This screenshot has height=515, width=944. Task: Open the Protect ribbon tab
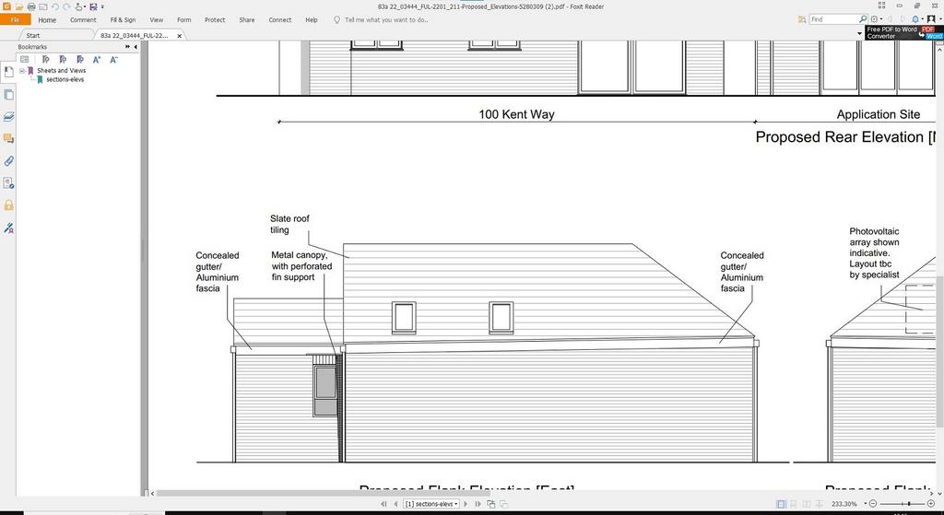coord(214,20)
